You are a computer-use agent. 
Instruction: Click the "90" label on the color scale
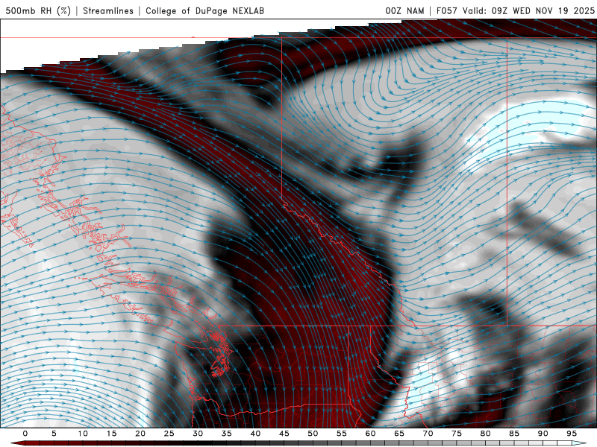543,434
